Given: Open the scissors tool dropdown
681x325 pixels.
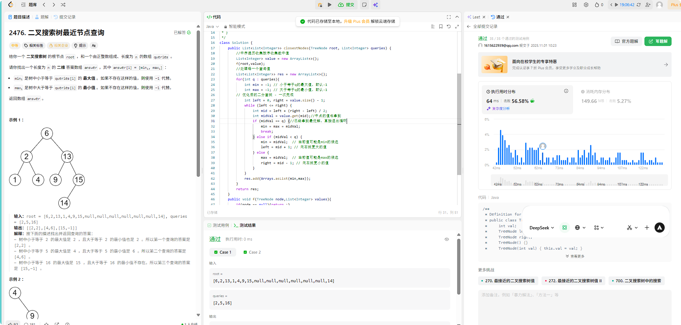Looking at the screenshot, I should click(x=632, y=228).
